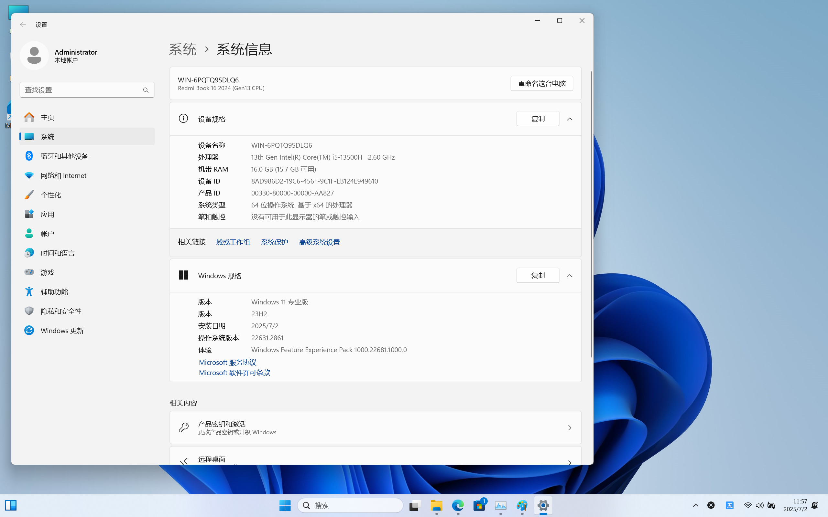This screenshot has height=517, width=828.
Task: Open the Privacy and security shield icon
Action: pyautogui.click(x=29, y=311)
